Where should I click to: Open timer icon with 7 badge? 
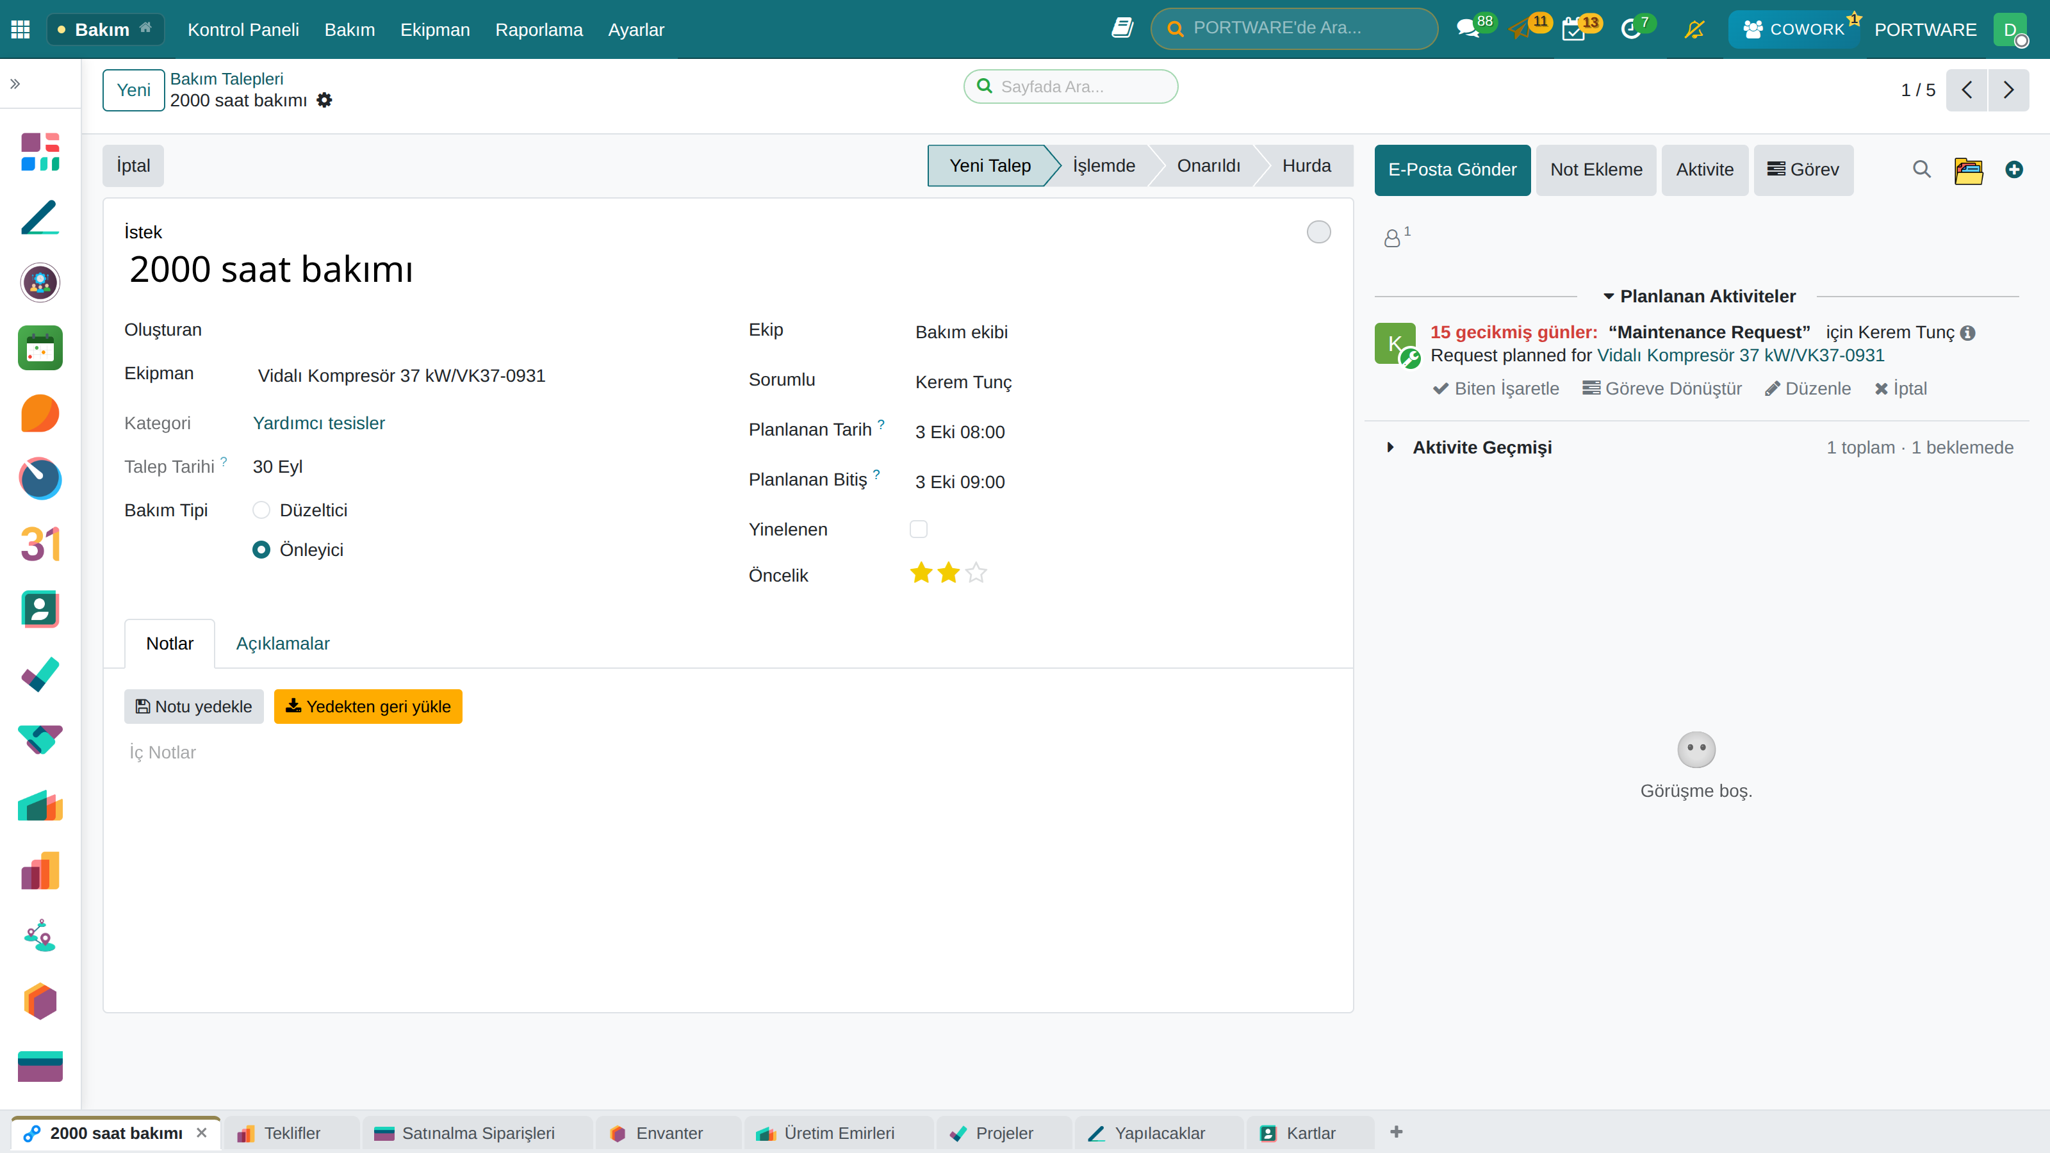pyautogui.click(x=1630, y=29)
